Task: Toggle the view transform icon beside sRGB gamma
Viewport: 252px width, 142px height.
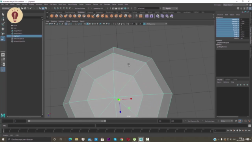Action: 145,24
